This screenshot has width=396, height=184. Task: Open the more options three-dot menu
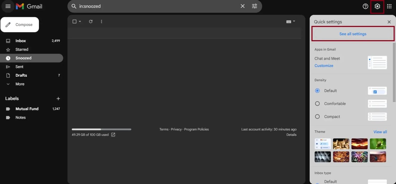pos(101,21)
